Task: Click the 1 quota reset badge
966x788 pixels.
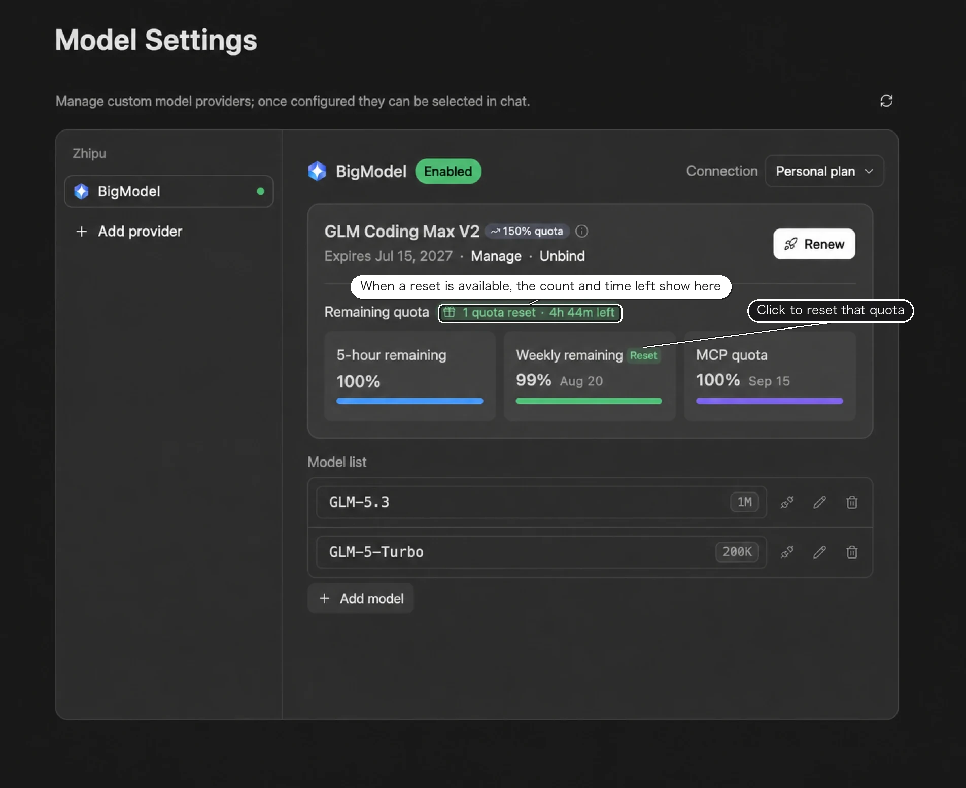Action: (530, 312)
